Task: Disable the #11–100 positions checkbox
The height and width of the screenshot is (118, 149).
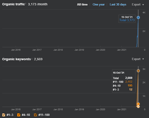Action: click(36, 115)
